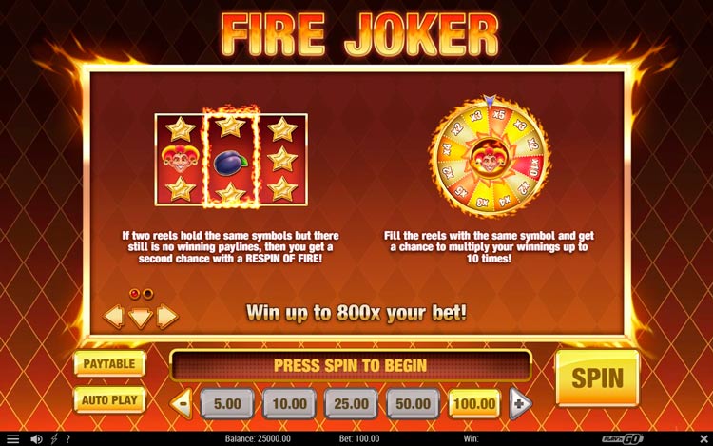Select the 25.00 bet amount

coord(351,403)
